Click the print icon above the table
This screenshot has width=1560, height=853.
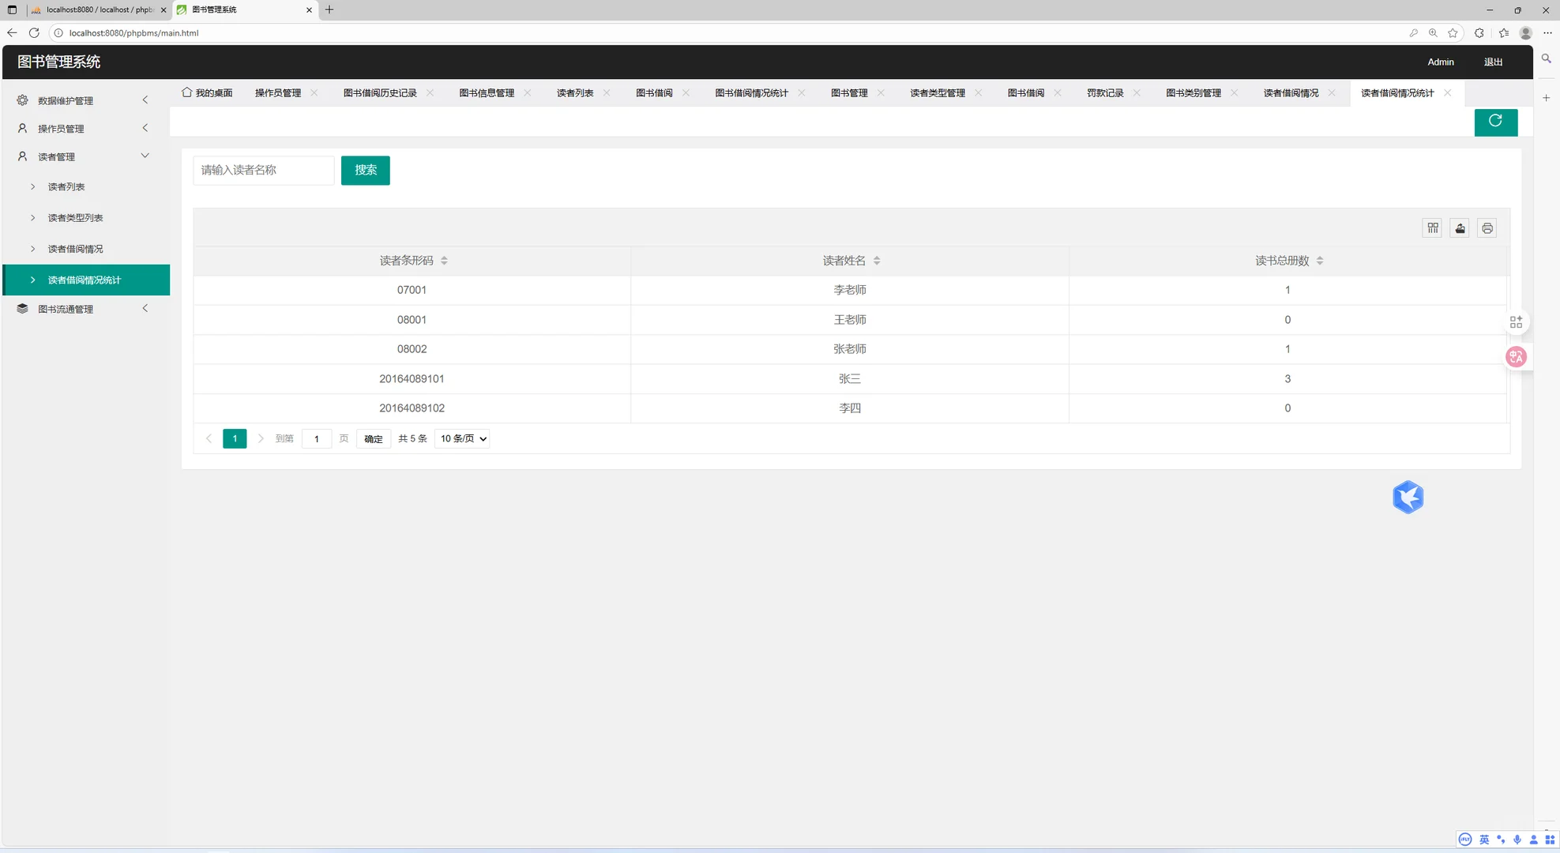(1487, 227)
